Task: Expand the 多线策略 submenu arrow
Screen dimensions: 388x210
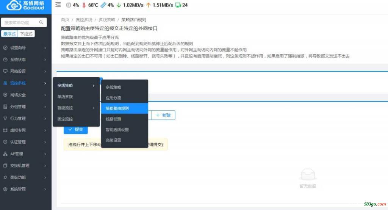Action: point(94,86)
